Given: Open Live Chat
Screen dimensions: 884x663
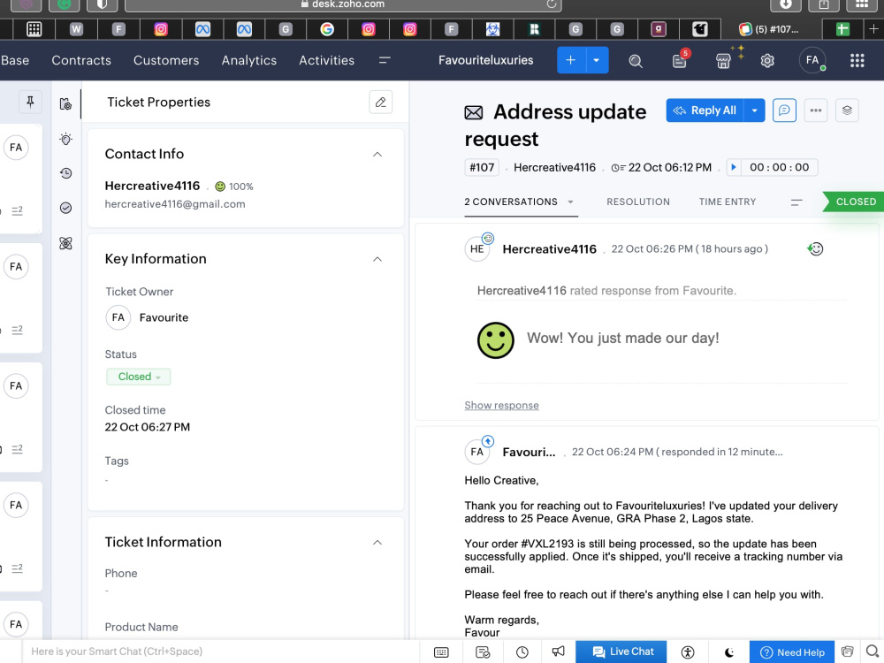Looking at the screenshot, I should (x=621, y=652).
